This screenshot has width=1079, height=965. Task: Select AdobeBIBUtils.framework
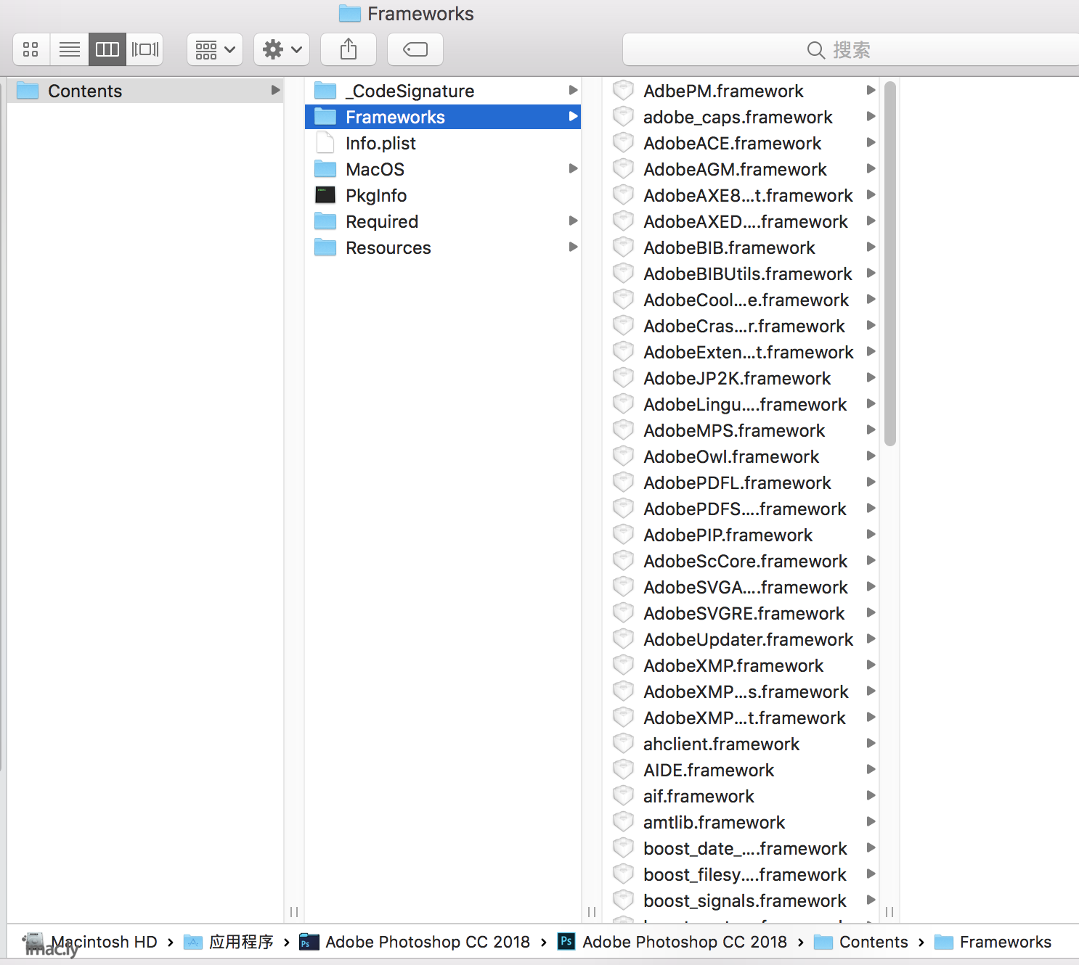point(741,274)
